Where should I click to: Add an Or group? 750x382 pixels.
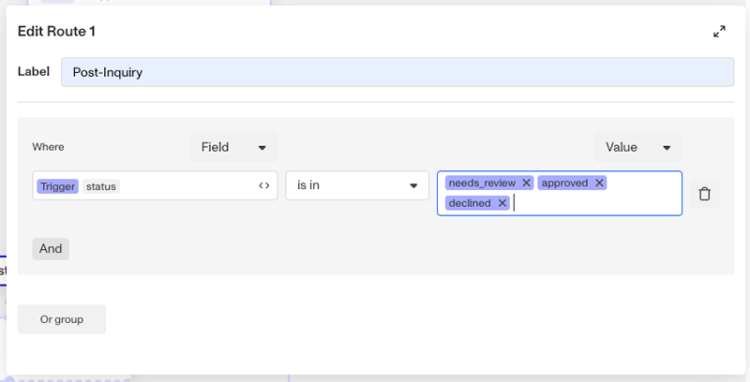62,319
